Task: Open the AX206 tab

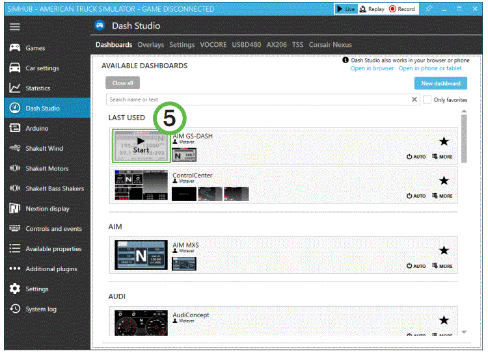Action: point(277,45)
